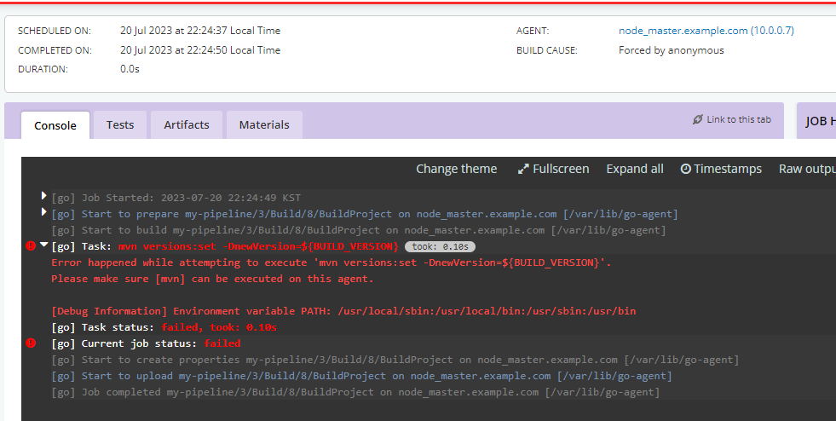Click Expand all in console toolbar
The height and width of the screenshot is (421, 836).
(635, 169)
